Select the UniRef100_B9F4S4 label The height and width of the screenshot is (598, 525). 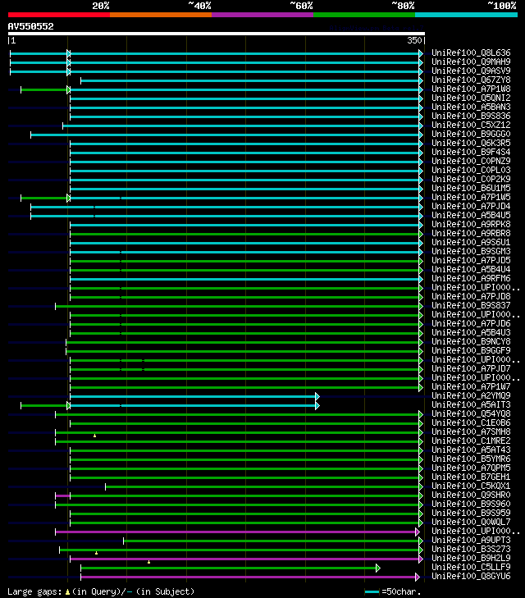pyautogui.click(x=471, y=153)
